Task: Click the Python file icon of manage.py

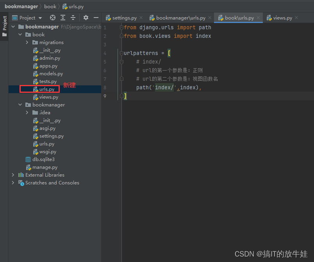Action: point(29,167)
